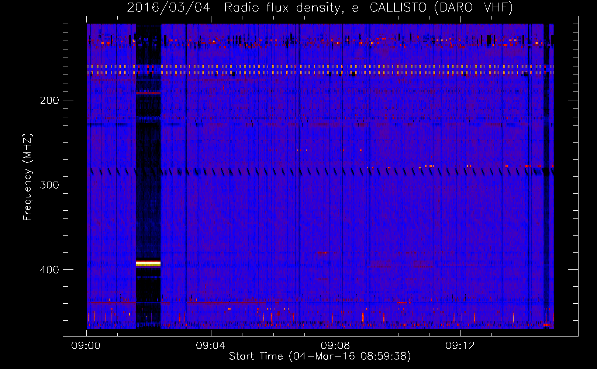Click the 'Frequency (MHZ)' axis label
Image resolution: width=597 pixels, height=369 pixels.
28,177
